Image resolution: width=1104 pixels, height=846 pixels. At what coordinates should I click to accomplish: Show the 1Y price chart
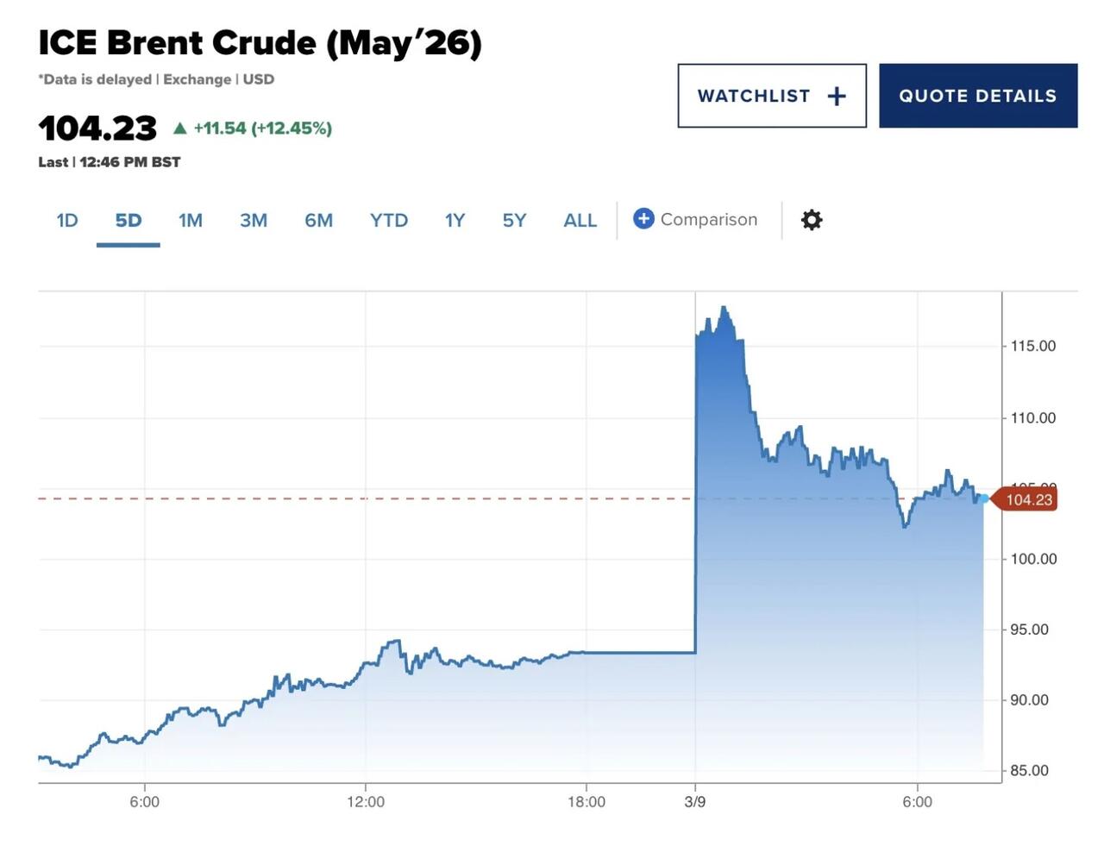coord(455,221)
